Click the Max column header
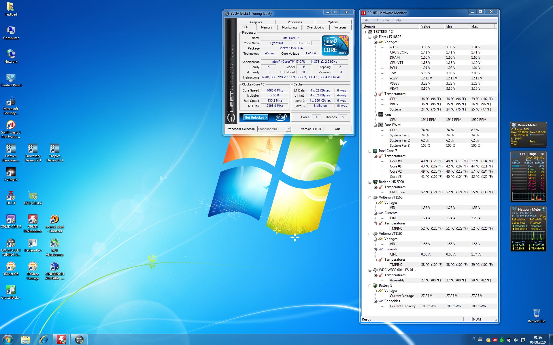The image size is (553, 345). (x=482, y=26)
